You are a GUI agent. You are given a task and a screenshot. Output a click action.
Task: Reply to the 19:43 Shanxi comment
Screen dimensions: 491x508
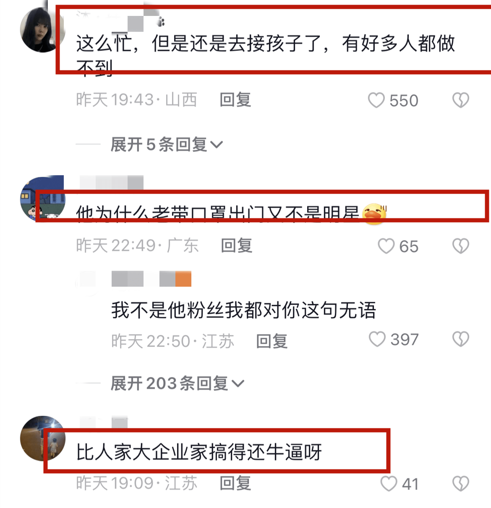coord(235,100)
